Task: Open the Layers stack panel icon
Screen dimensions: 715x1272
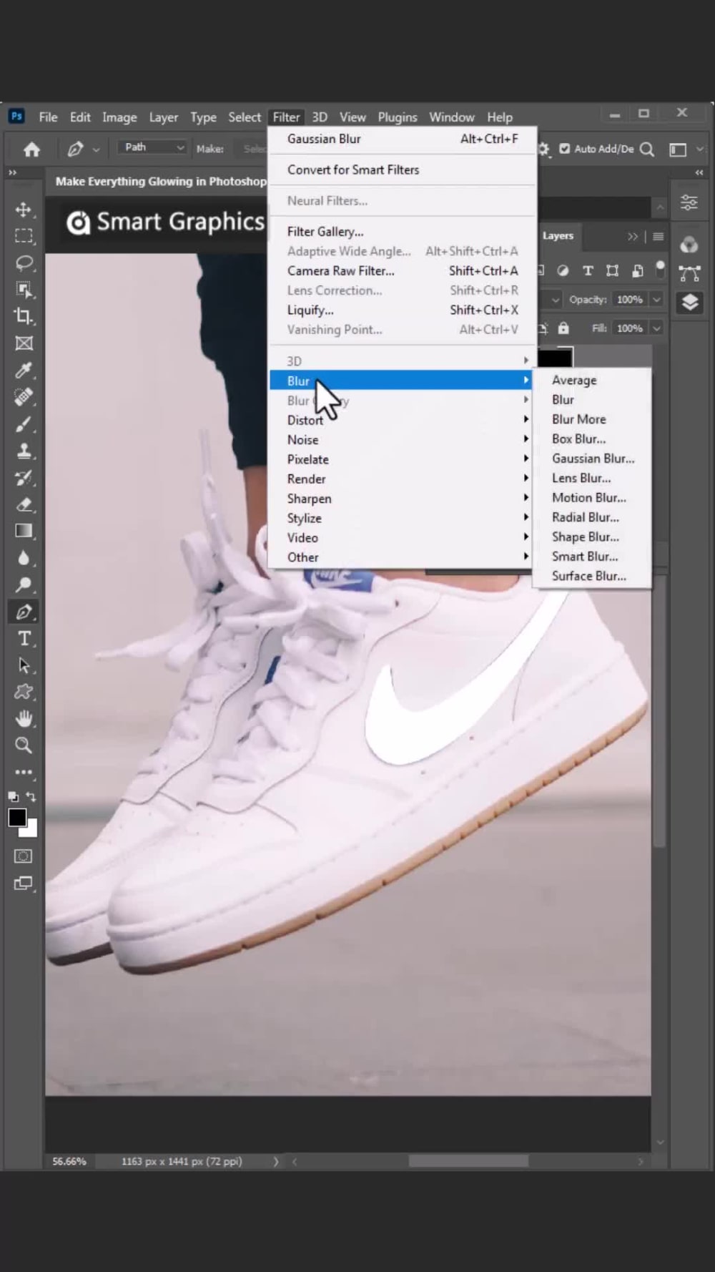Action: (689, 302)
